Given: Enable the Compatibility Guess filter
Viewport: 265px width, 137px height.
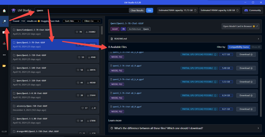Looking at the screenshot, I should point(239,47).
